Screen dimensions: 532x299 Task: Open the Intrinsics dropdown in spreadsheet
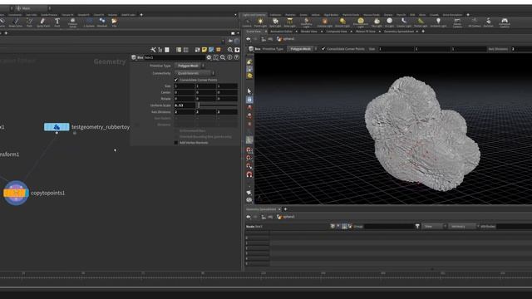tap(463, 226)
